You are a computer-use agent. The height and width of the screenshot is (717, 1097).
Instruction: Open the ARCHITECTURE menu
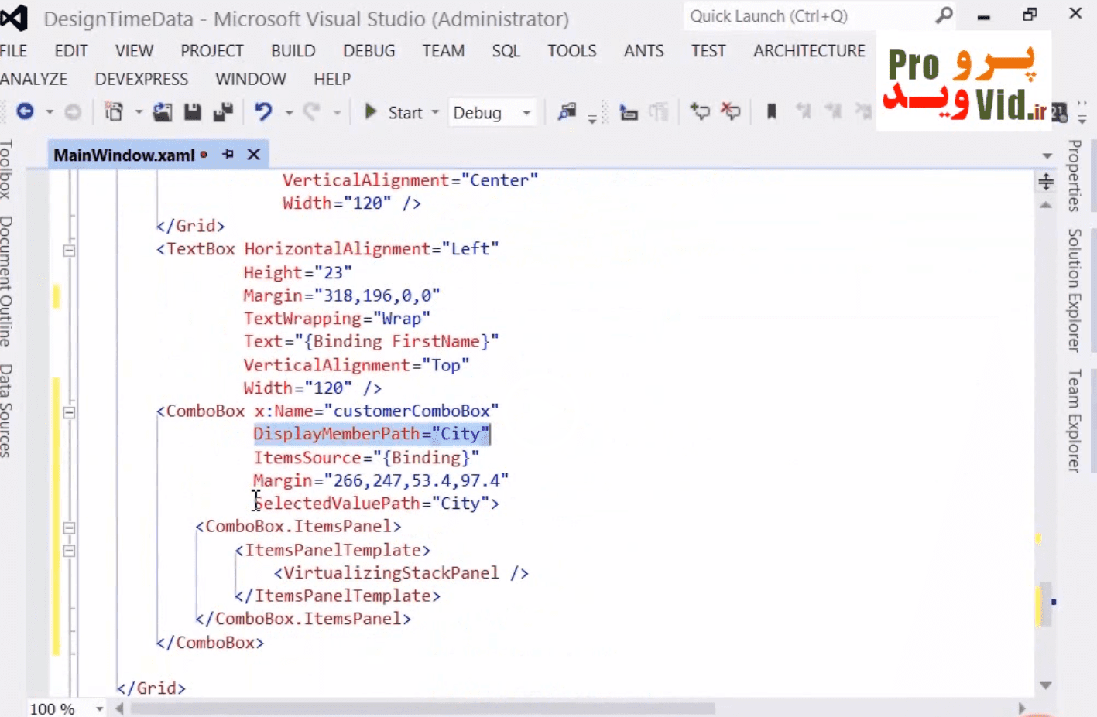coord(809,51)
